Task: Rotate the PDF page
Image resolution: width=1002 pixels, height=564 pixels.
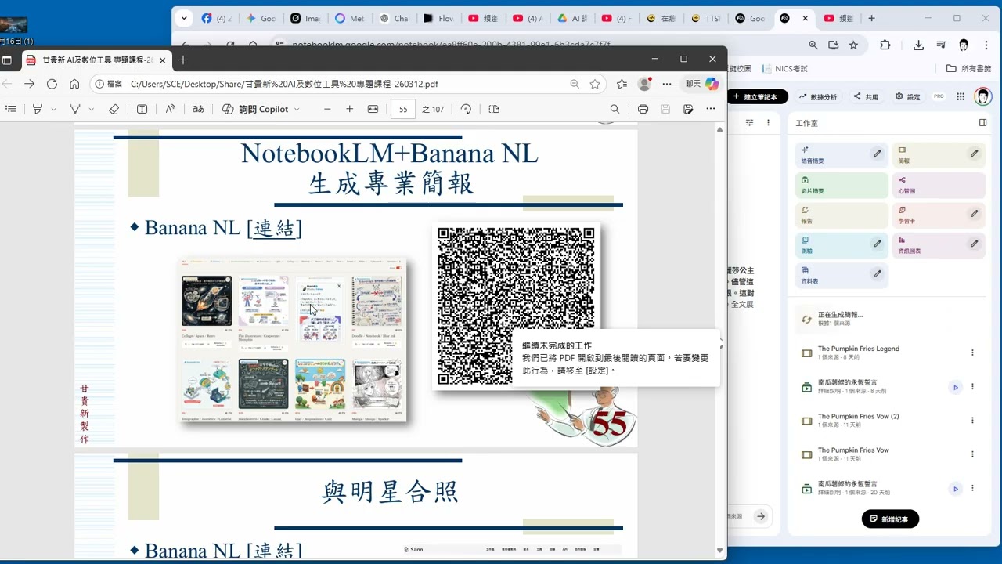Action: [466, 109]
